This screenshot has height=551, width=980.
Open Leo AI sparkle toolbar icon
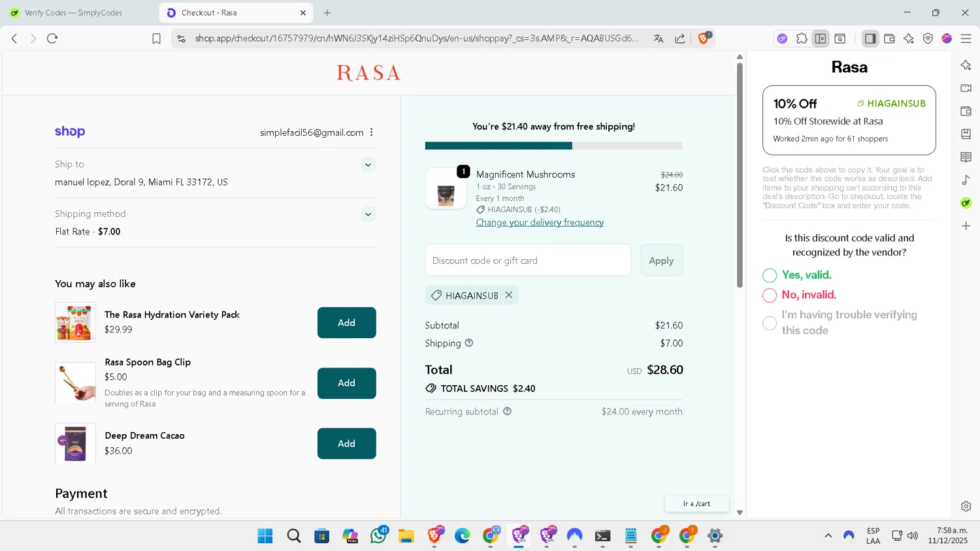(909, 39)
